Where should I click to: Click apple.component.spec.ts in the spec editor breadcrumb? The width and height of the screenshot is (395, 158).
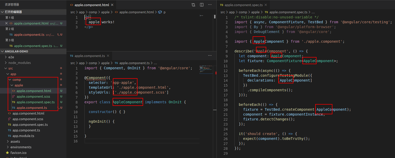(288, 12)
